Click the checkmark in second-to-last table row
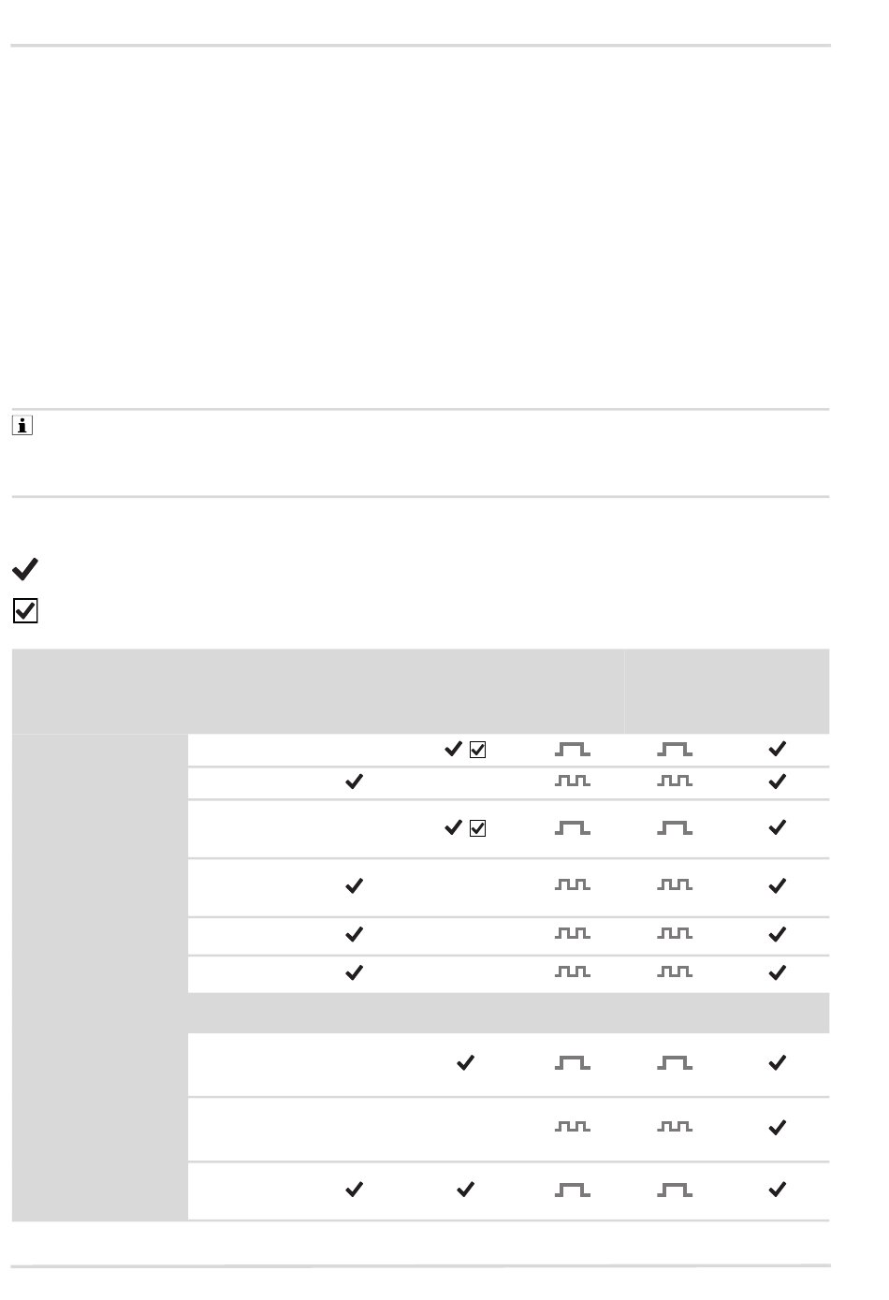This screenshot has width=889, height=1300. click(777, 1128)
